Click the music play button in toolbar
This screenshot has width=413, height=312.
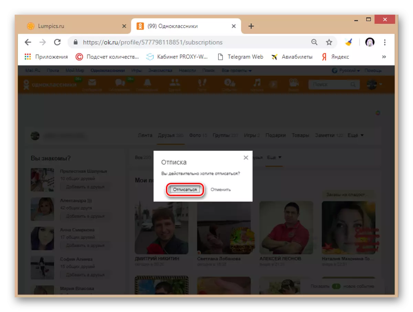[273, 84]
